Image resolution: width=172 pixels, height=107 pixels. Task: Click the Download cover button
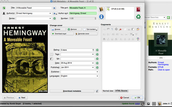pyautogui.click(x=62, y=34)
